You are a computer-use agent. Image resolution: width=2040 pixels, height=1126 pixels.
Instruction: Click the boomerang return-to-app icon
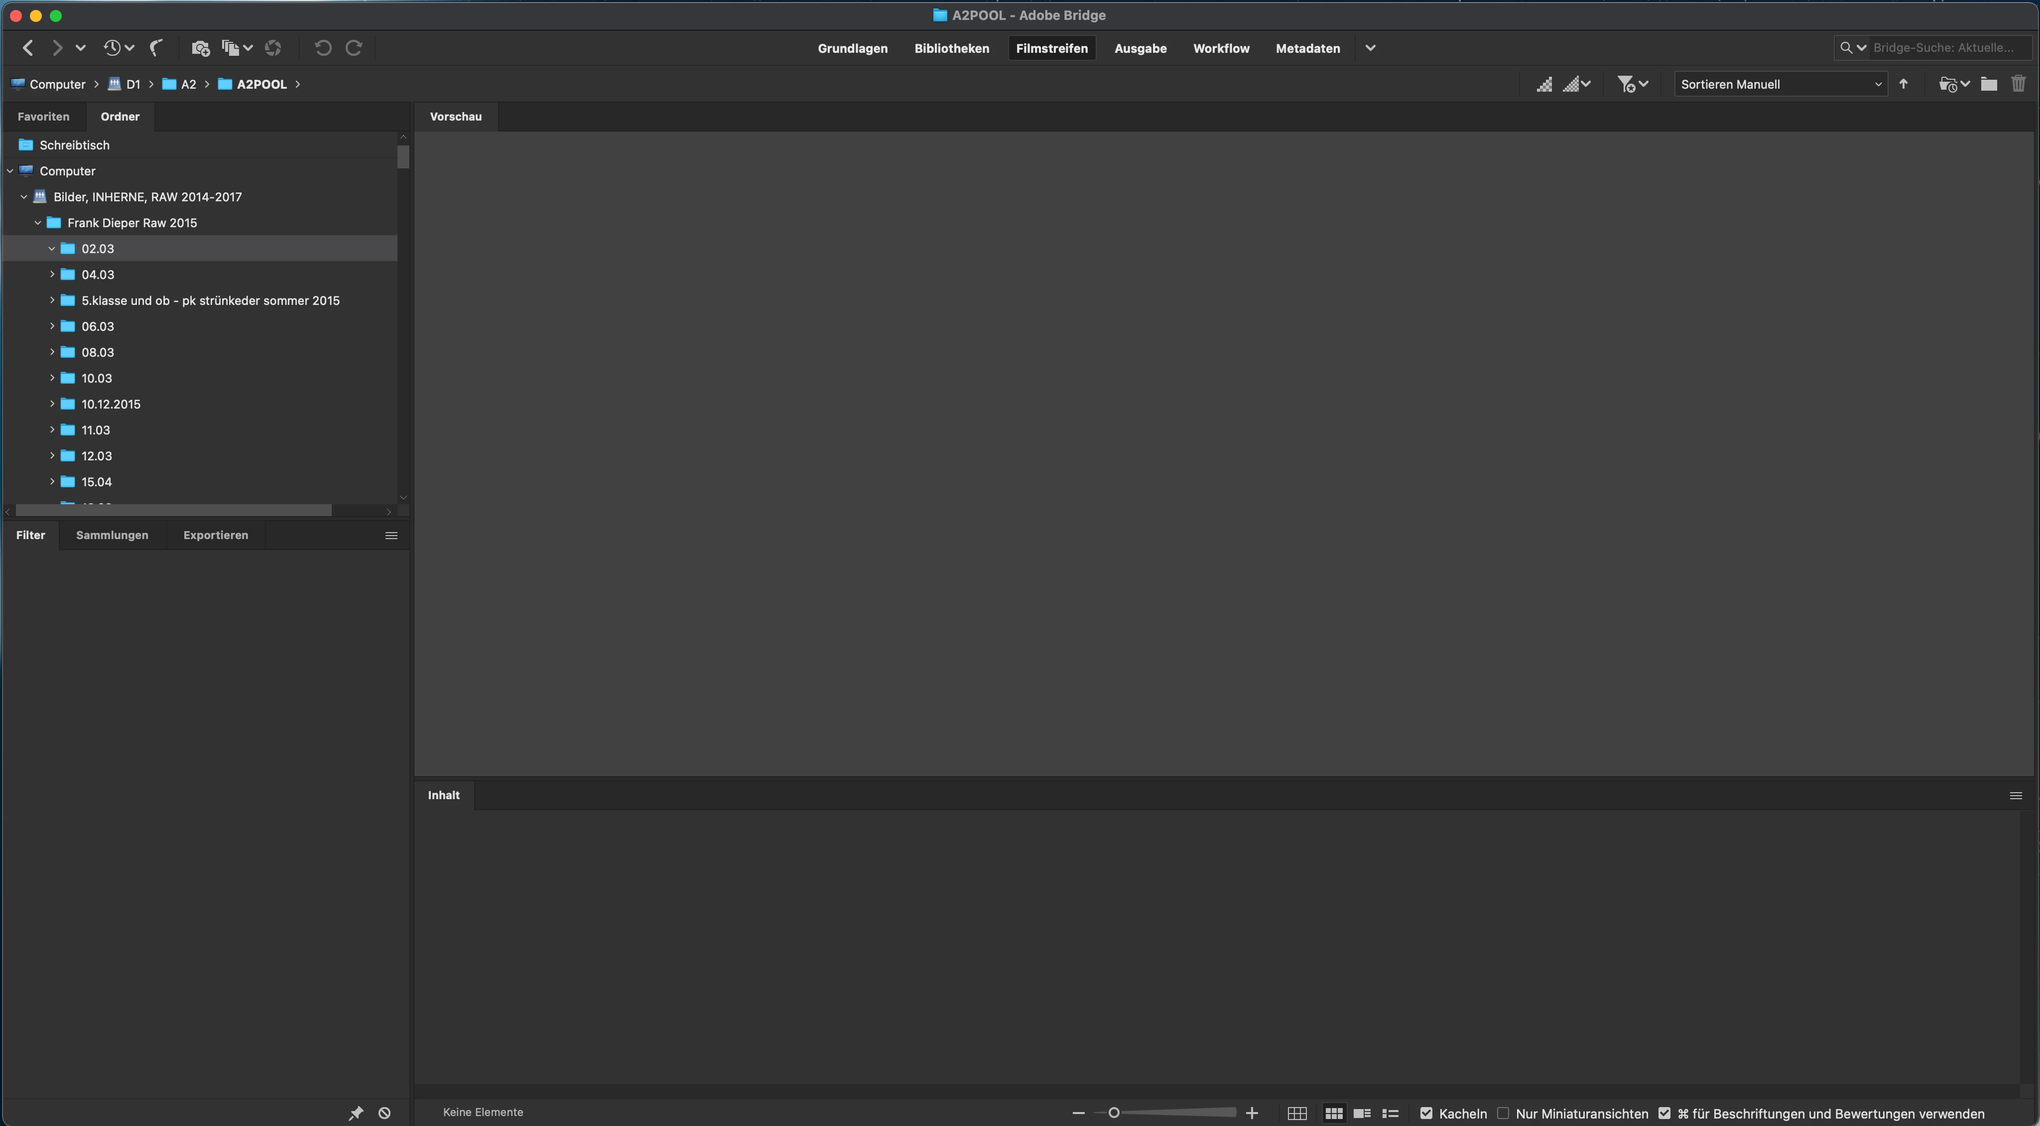pyautogui.click(x=157, y=47)
